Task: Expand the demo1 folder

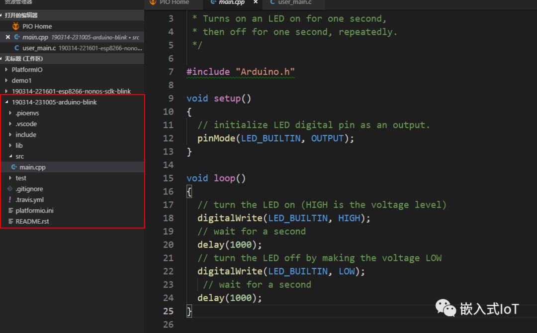Action: pos(21,80)
